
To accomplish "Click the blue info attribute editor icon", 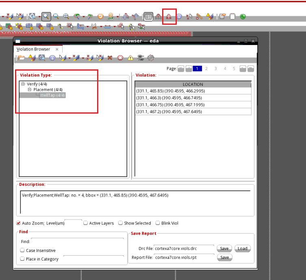I will [179, 17].
